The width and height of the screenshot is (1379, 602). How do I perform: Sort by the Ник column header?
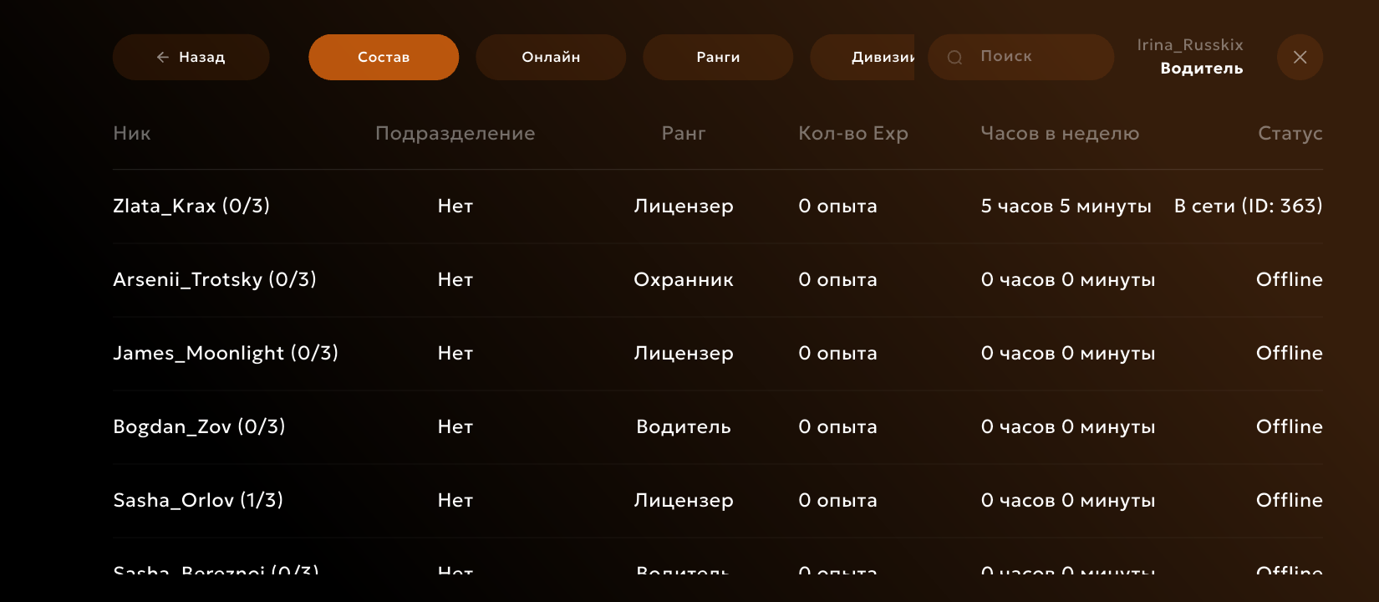click(132, 133)
